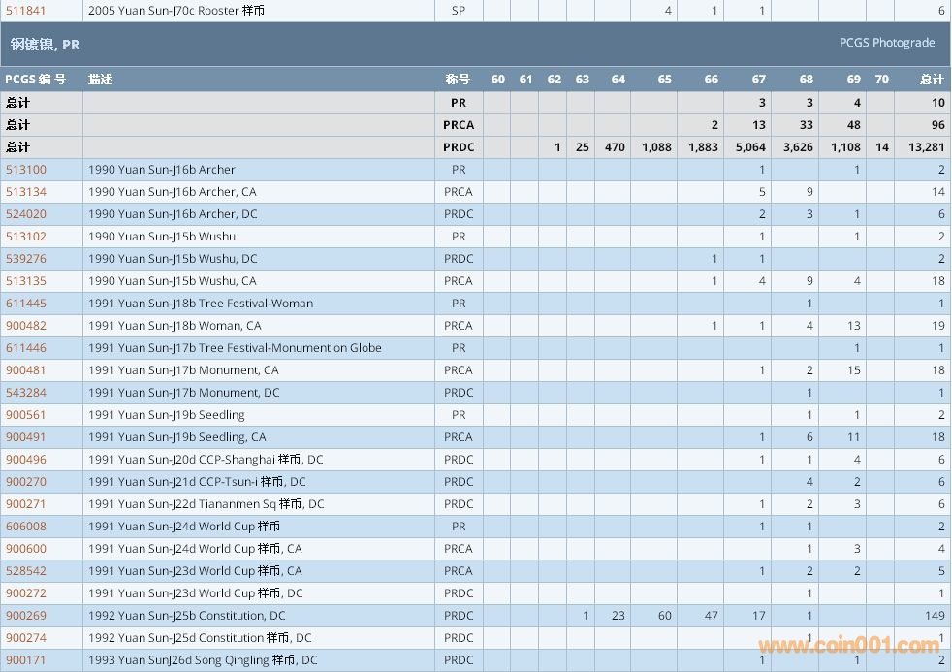Select PCGS number 900482 link
The width and height of the screenshot is (952, 672).
26,326
